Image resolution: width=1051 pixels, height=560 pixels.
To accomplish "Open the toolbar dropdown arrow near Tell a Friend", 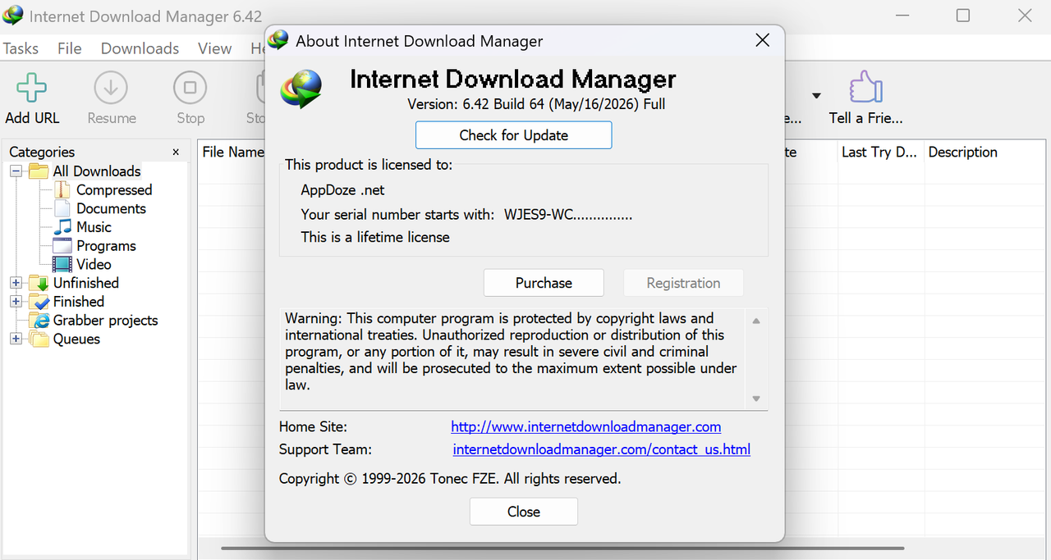I will pyautogui.click(x=816, y=96).
